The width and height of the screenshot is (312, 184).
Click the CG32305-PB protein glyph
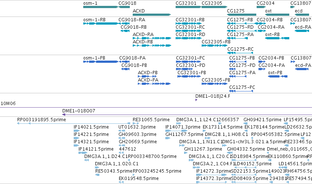coord(214,84)
